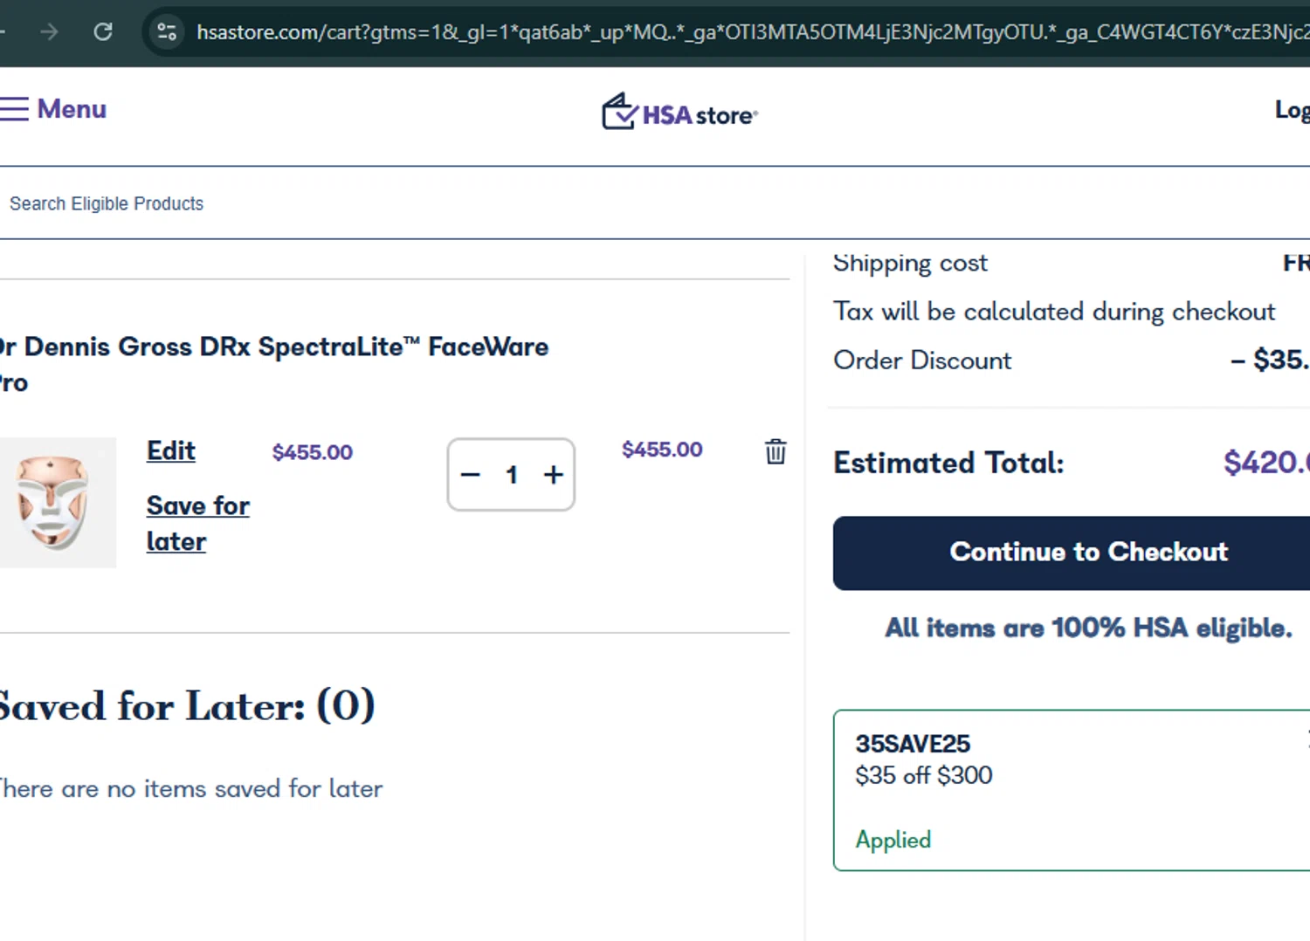Click the HSA Store logo
This screenshot has width=1310, height=941.
click(679, 113)
